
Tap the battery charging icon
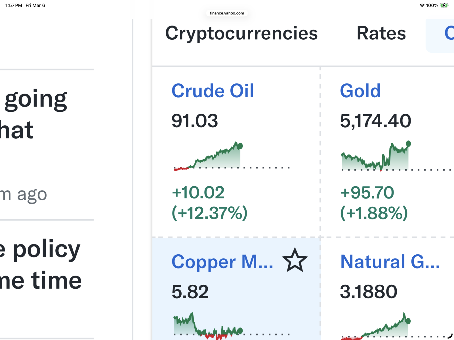coord(444,5)
